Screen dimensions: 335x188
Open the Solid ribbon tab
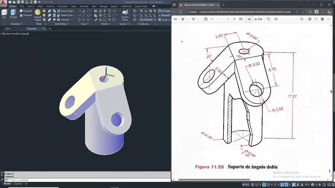(x=22, y=6)
